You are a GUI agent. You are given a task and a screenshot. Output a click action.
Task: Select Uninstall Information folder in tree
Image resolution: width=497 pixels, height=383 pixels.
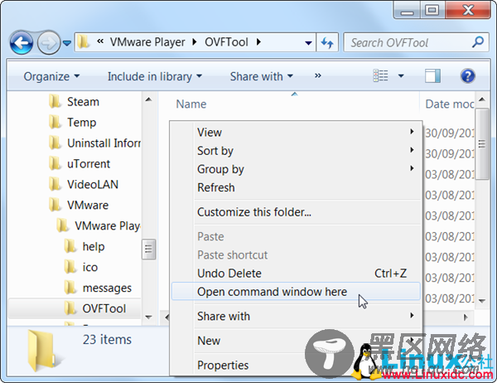point(104,143)
